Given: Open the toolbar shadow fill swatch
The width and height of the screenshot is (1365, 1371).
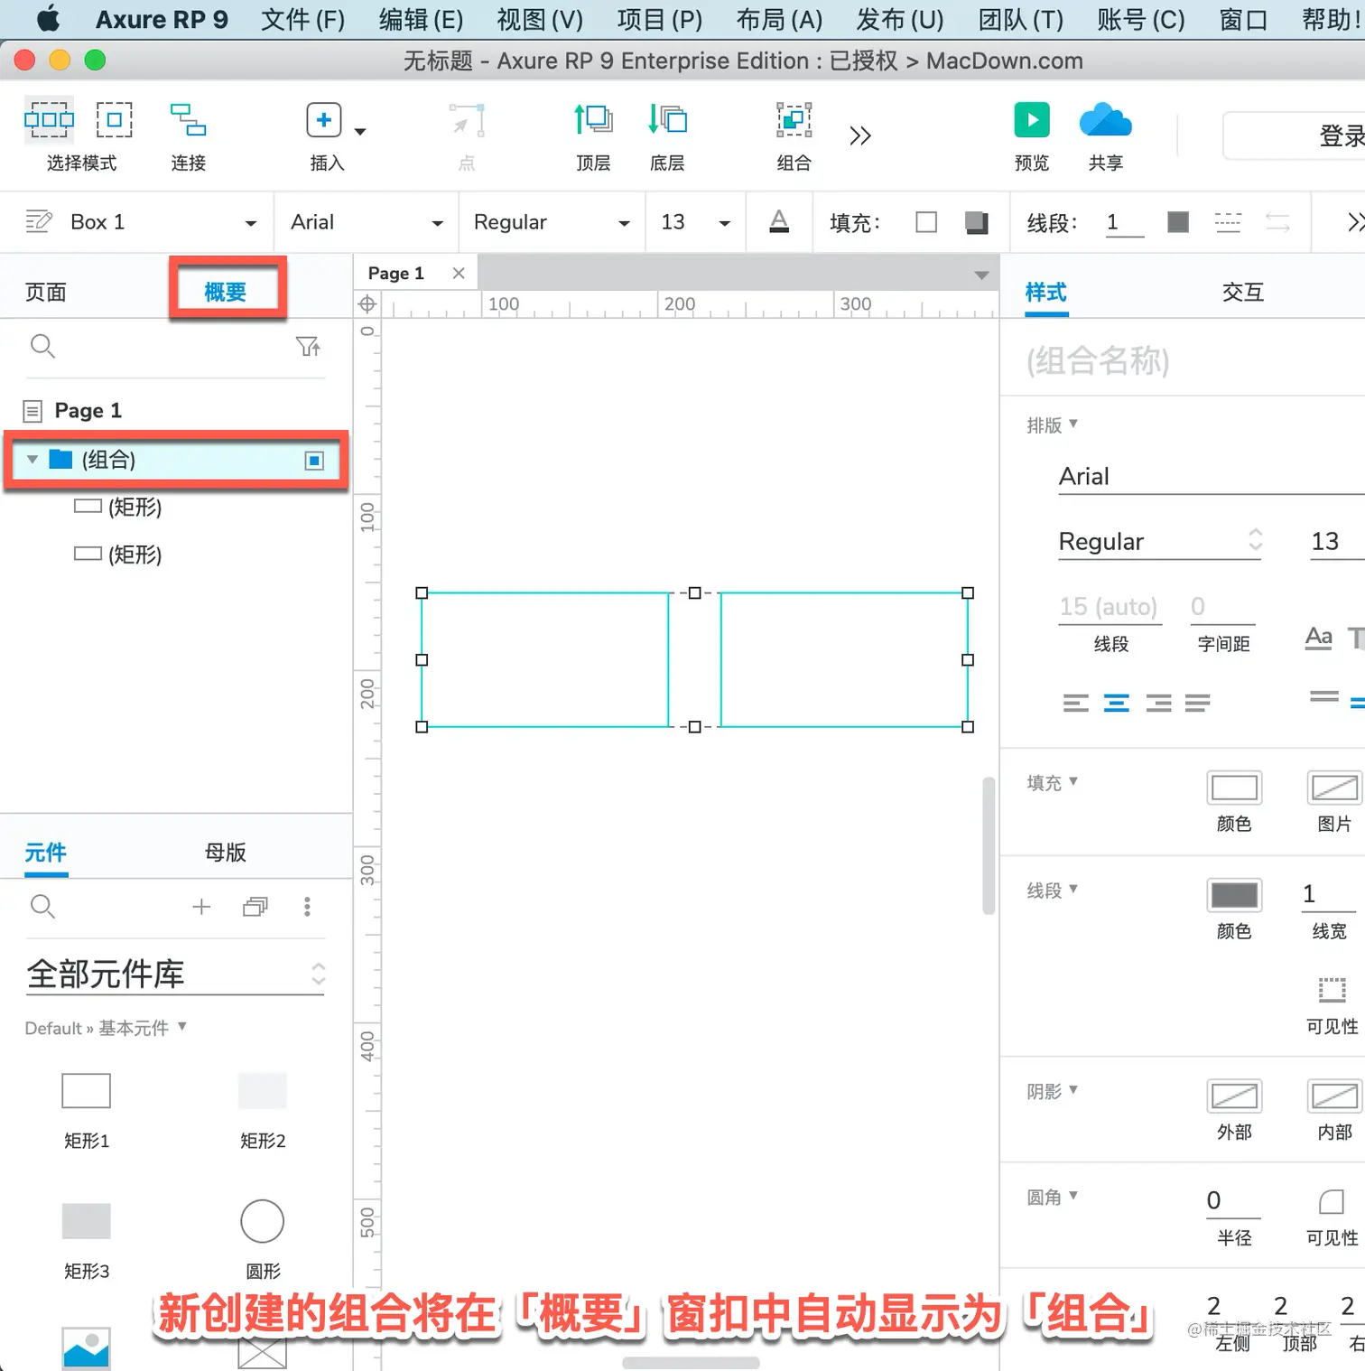Looking at the screenshot, I should tap(976, 222).
